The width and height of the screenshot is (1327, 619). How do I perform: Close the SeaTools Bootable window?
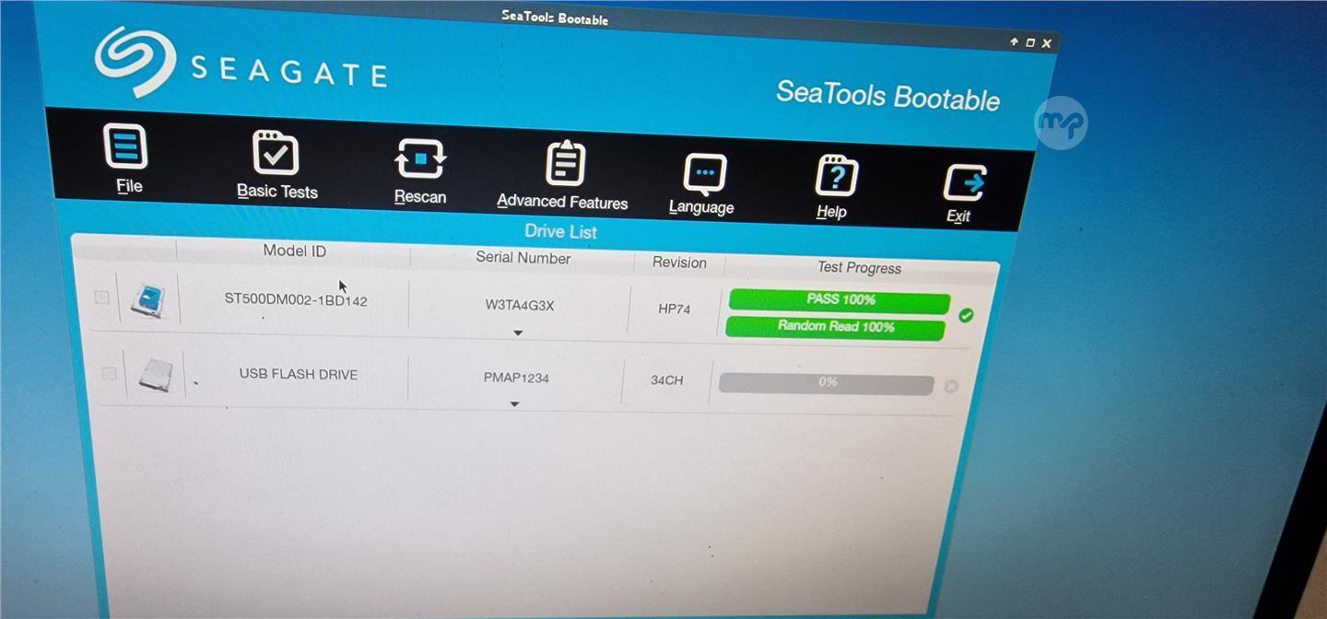click(1045, 43)
